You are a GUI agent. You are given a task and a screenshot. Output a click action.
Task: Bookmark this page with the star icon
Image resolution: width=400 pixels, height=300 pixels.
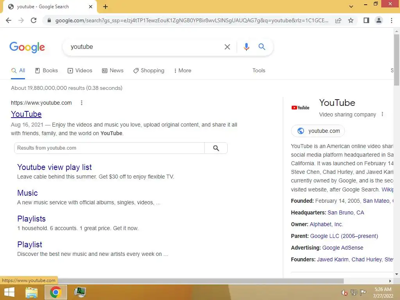(x=351, y=20)
